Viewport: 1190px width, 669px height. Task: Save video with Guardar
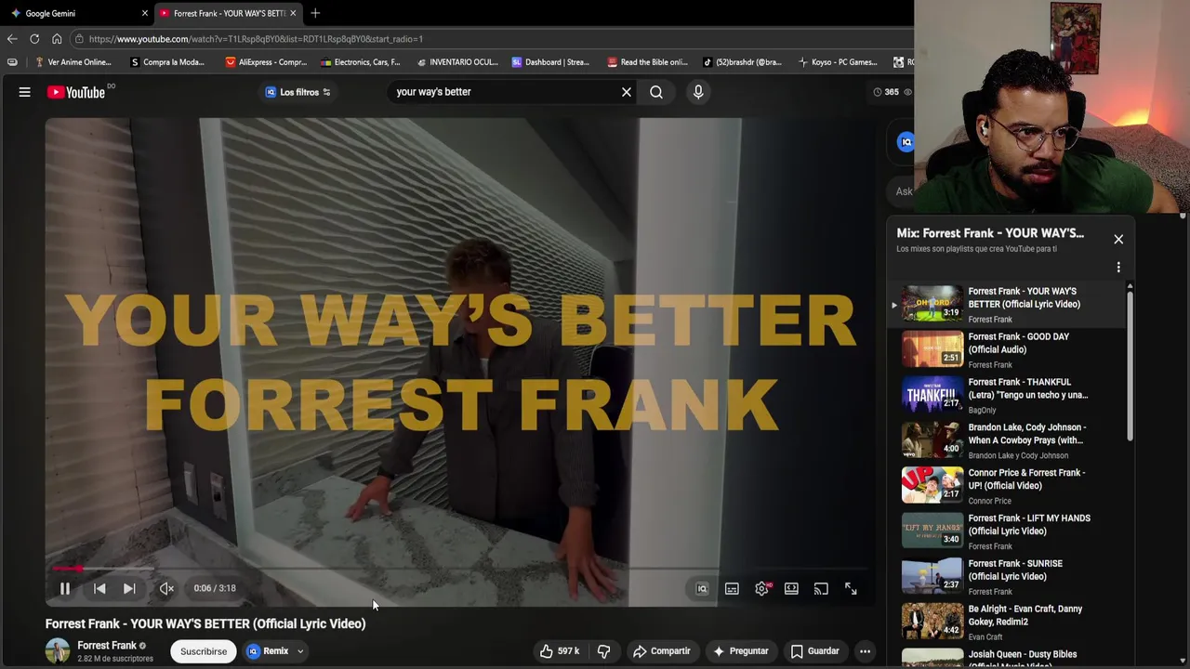(814, 651)
